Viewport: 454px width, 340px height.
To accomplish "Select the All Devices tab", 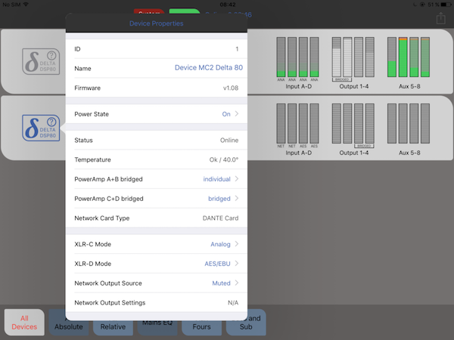I will point(24,322).
